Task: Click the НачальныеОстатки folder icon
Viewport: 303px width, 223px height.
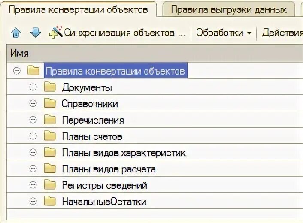Action: point(50,201)
